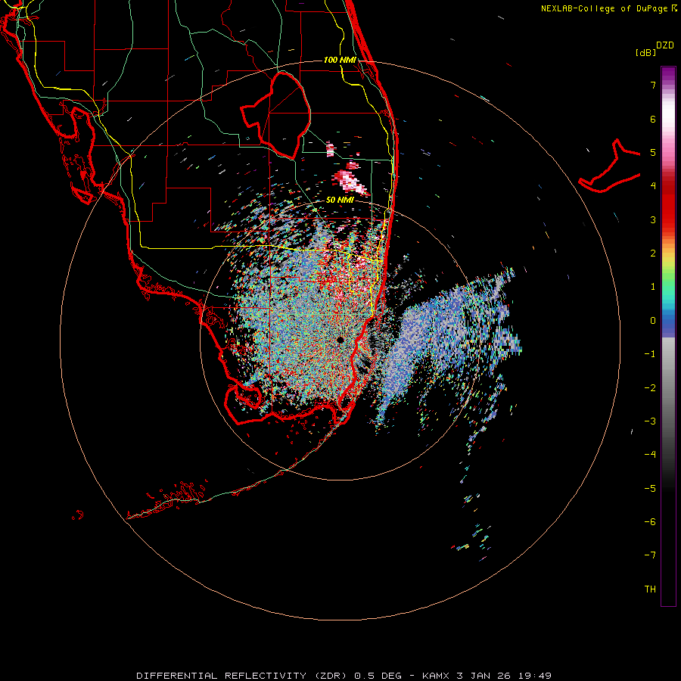Click the [dB] unit label

click(645, 53)
